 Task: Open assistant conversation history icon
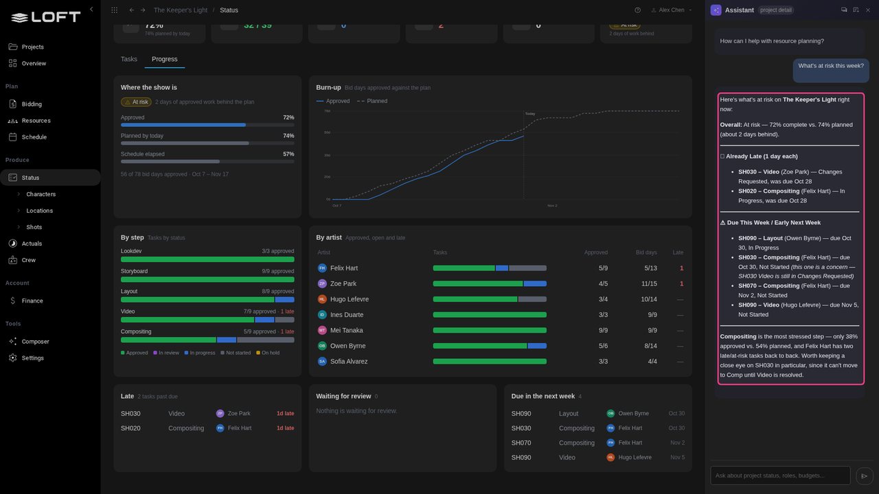point(844,10)
